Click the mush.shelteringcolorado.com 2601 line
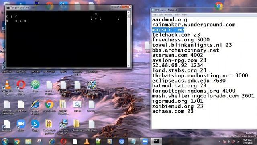257x145 pixels. [x=203, y=96]
